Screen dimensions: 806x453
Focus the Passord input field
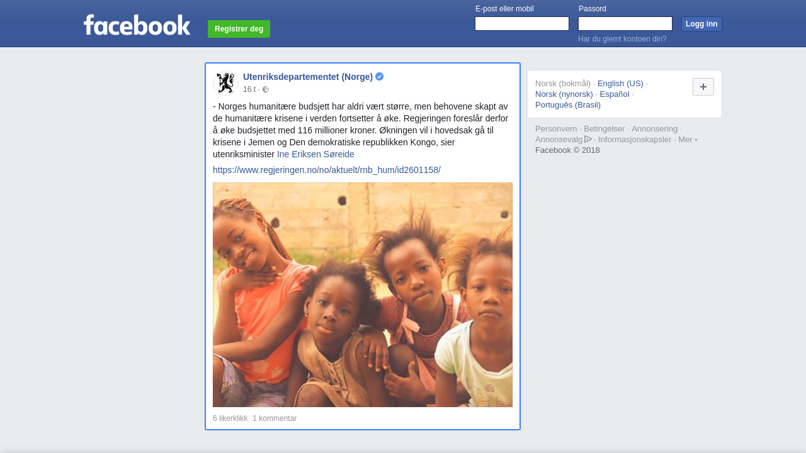(625, 24)
